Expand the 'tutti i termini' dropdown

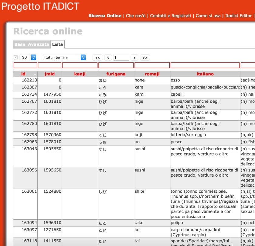coord(64,57)
